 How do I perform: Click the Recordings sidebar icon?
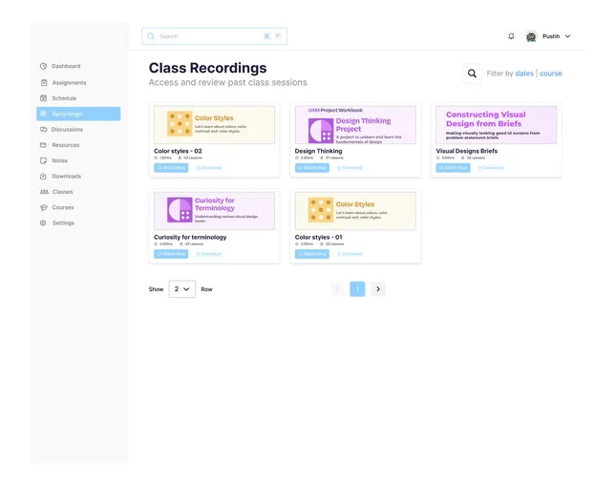click(43, 114)
